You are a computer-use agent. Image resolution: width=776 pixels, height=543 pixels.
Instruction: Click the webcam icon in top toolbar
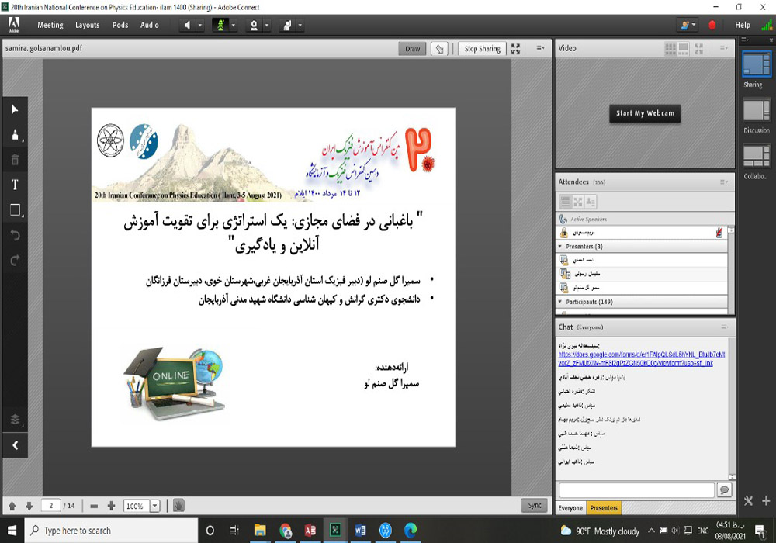click(x=253, y=25)
